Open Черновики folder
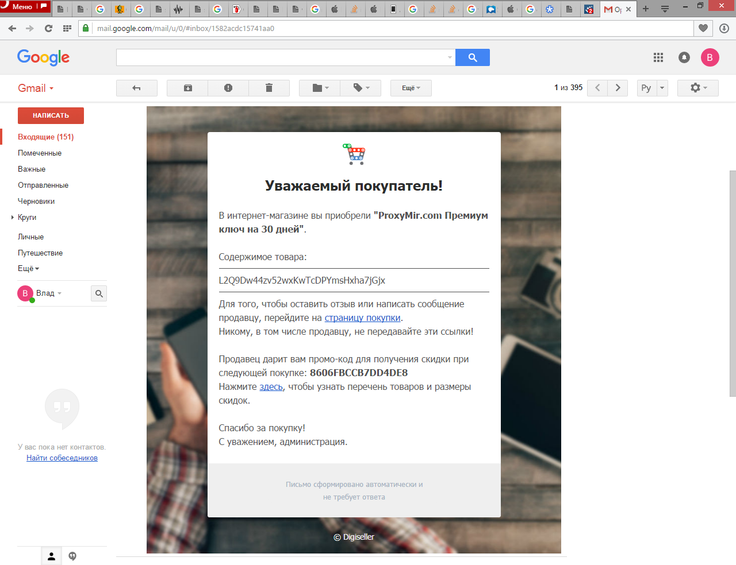The image size is (736, 565). point(36,201)
